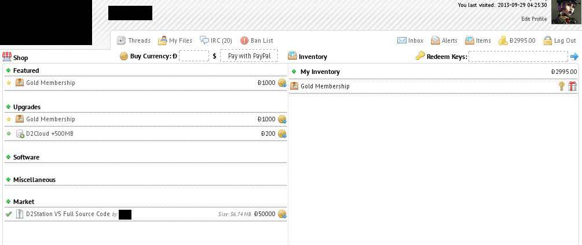The height and width of the screenshot is (245, 582).
Task: Click the key icon for inventory Gold Membership
Action: 562,86
